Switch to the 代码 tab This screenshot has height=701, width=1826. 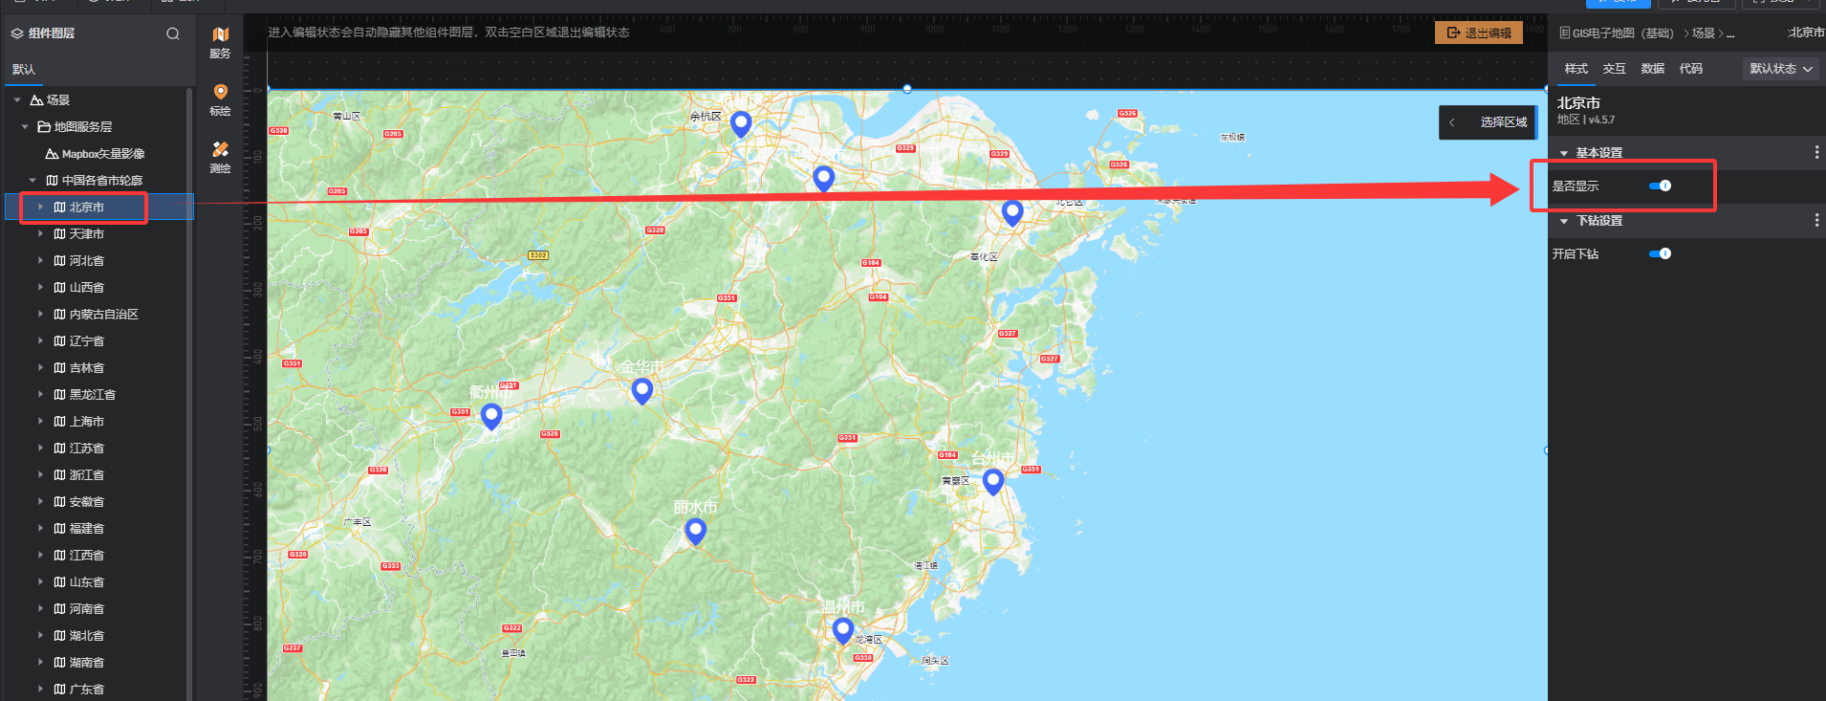pyautogui.click(x=1690, y=69)
